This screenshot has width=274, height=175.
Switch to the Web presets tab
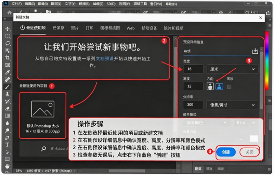tap(130, 28)
